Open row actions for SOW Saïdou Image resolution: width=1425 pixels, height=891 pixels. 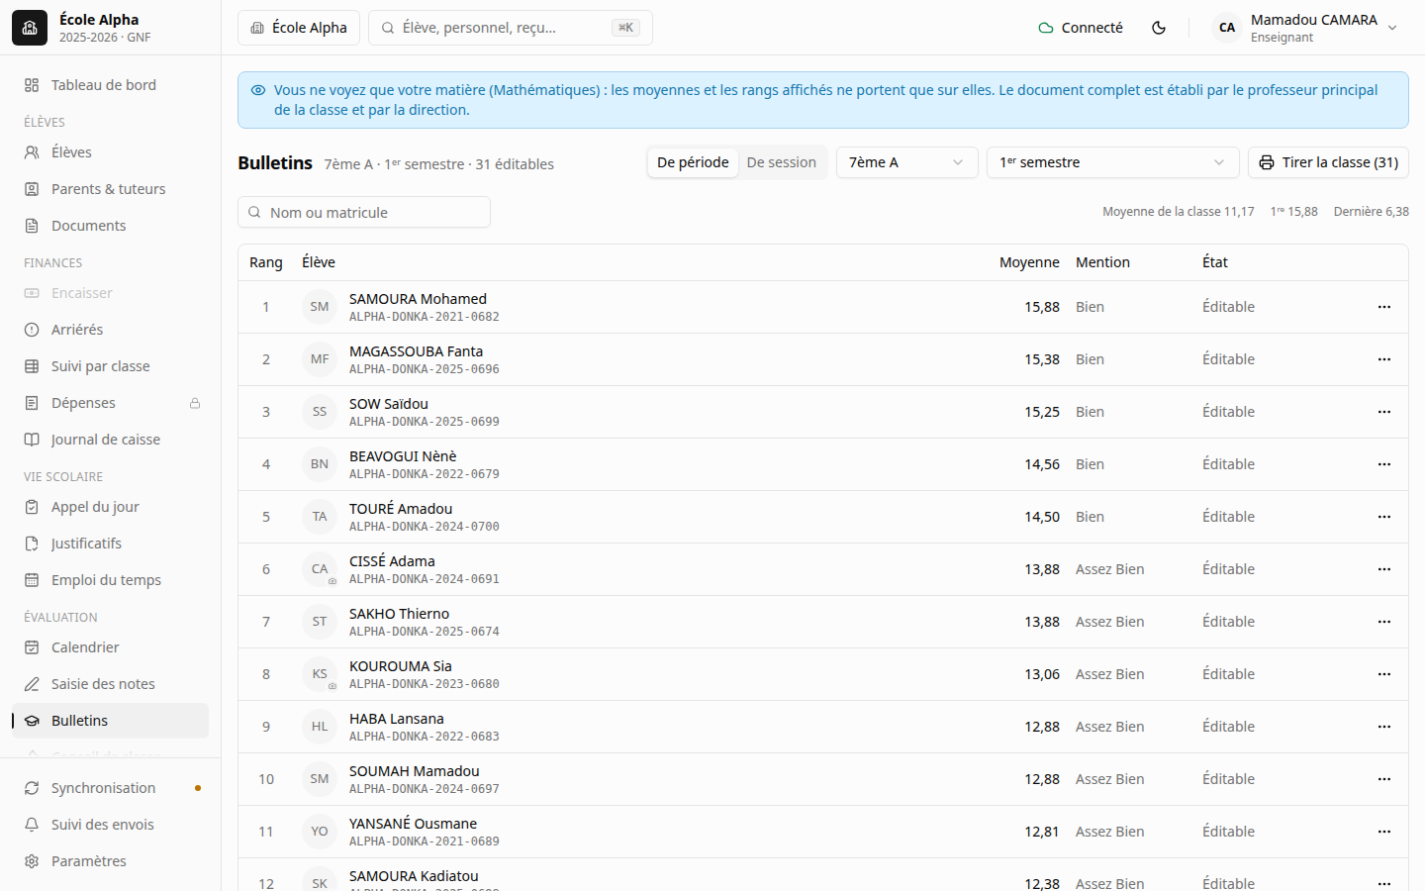pyautogui.click(x=1384, y=412)
